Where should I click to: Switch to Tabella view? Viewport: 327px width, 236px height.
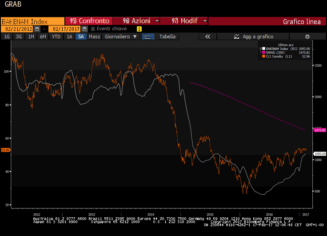[167, 37]
